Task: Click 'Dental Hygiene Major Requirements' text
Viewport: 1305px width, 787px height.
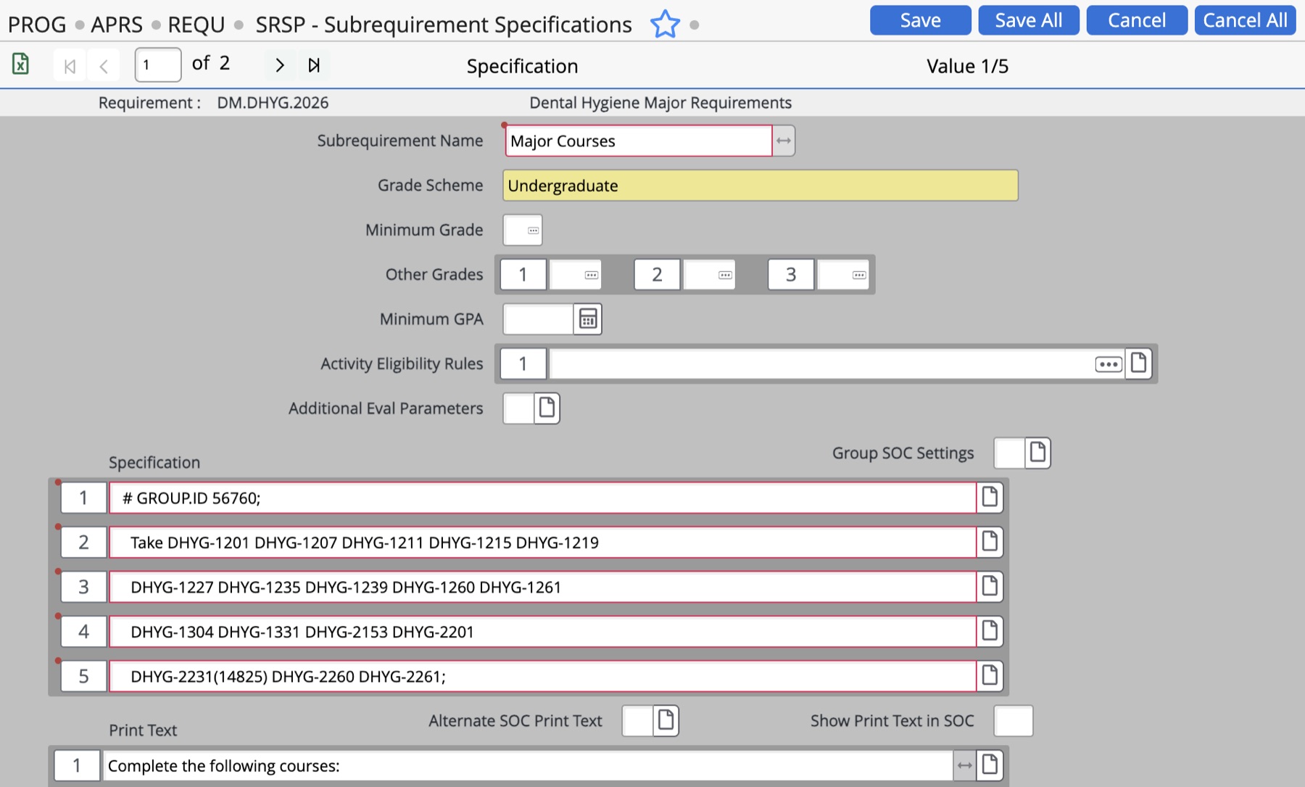Action: tap(660, 103)
